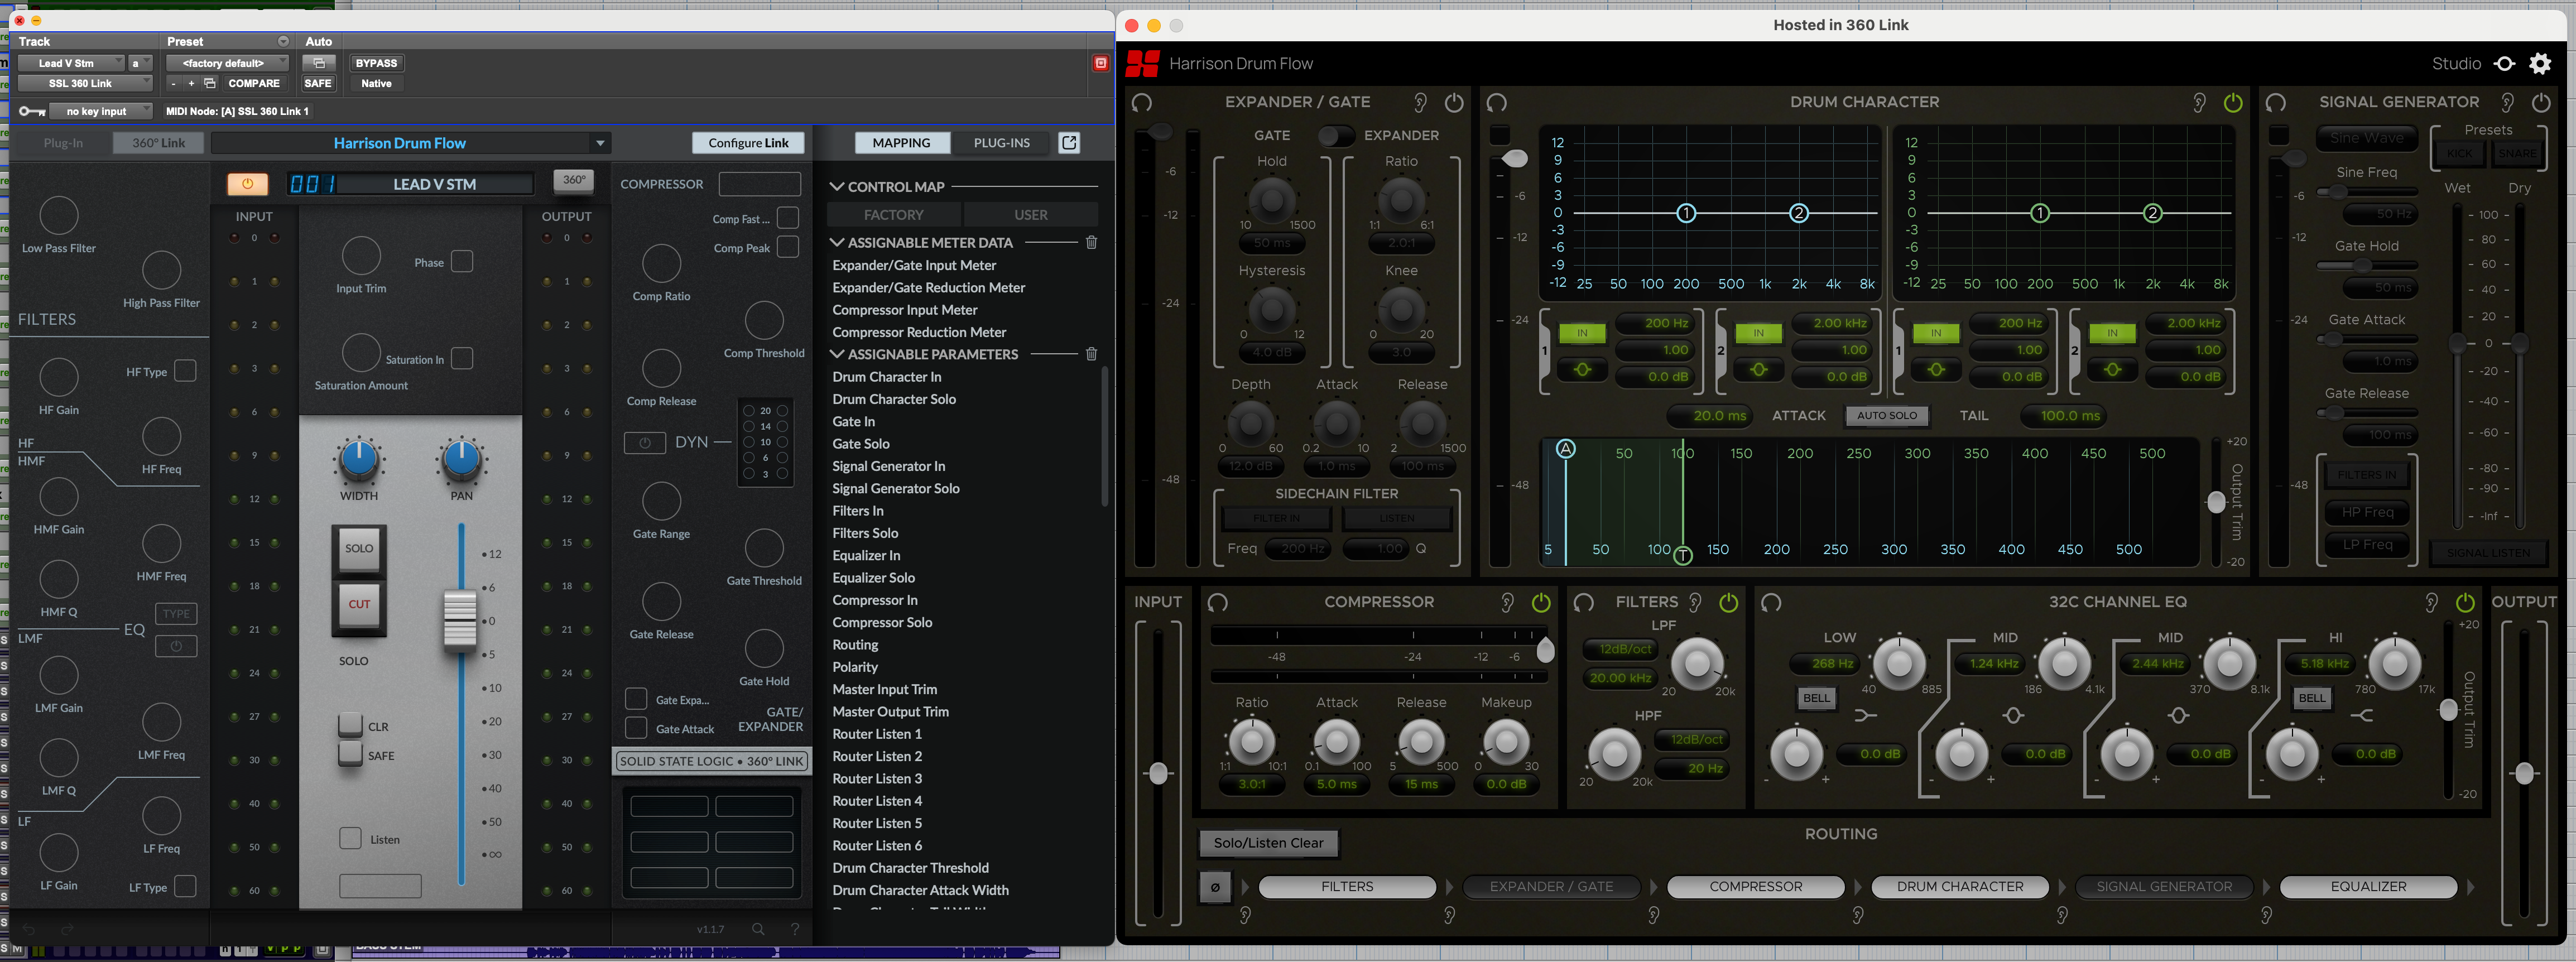Toggle Compressor section power icon

[x=1541, y=602]
